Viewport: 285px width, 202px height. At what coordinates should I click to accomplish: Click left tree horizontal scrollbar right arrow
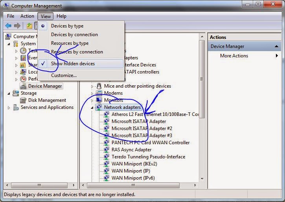tap(74, 185)
